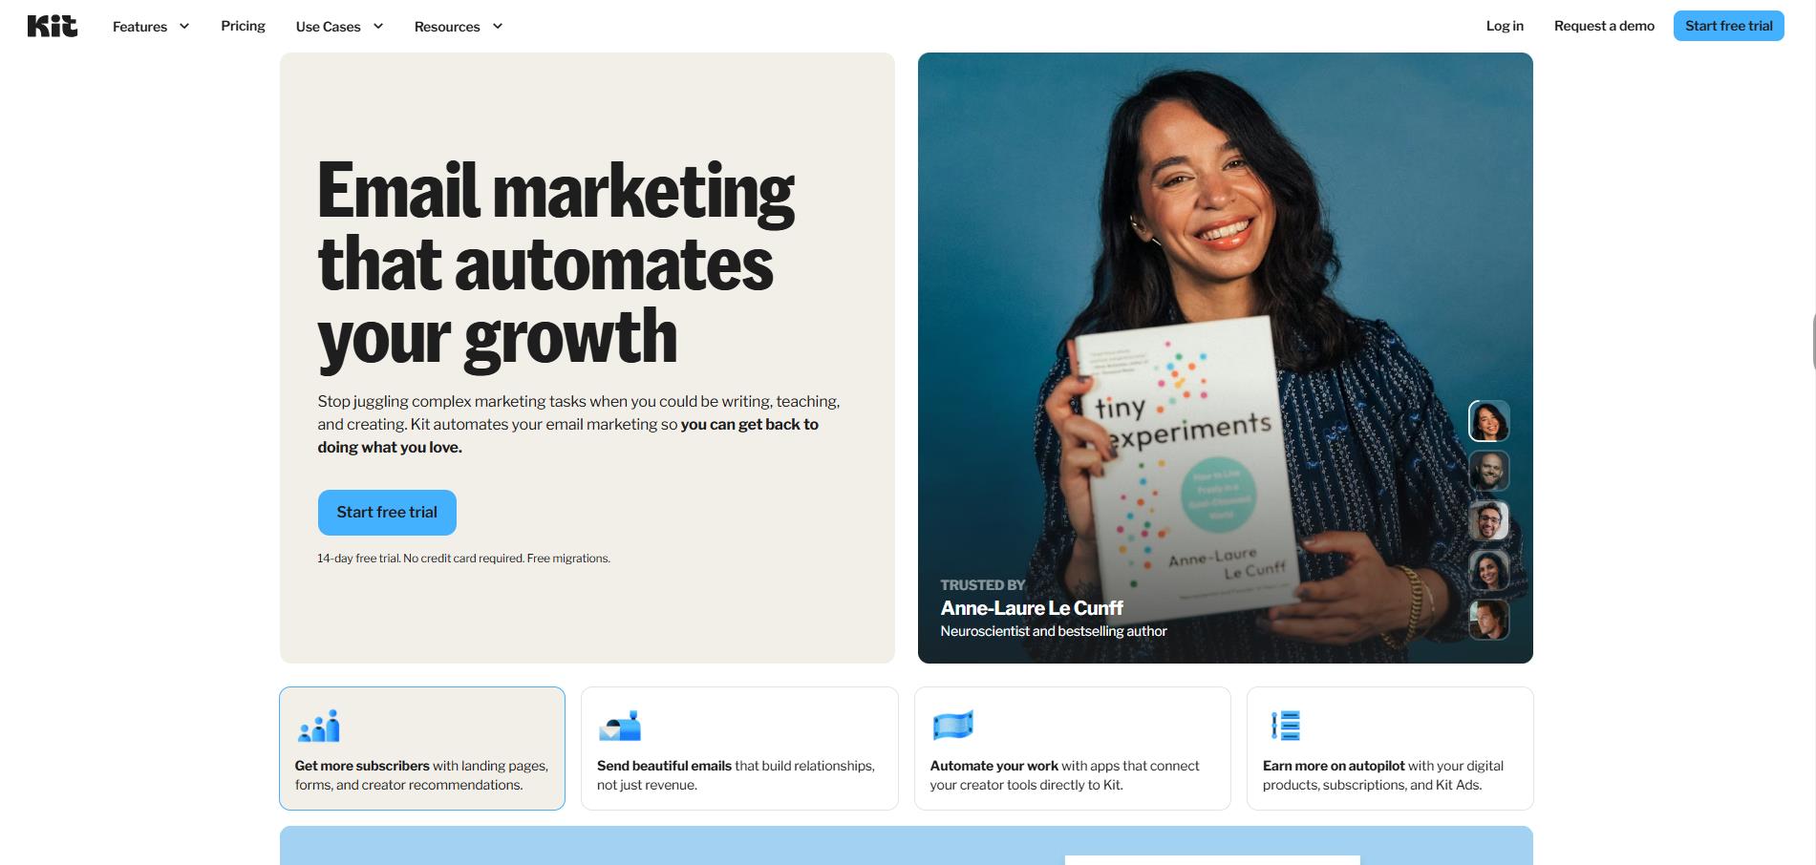Click Request a demo
Screen dimensions: 1816x865
1604,26
